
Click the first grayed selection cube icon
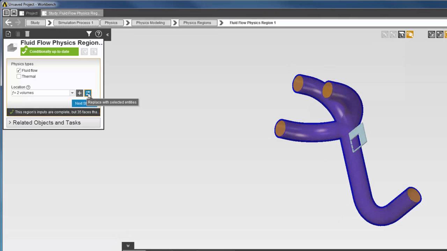385,35
